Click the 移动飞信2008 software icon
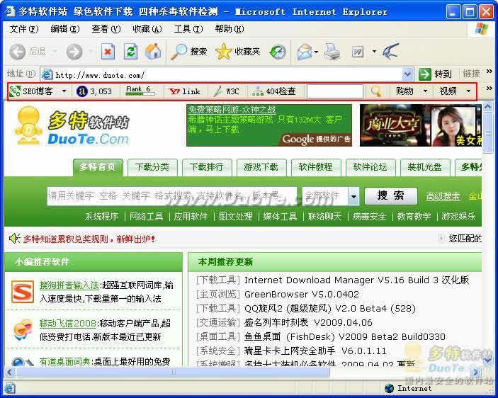 point(23,330)
